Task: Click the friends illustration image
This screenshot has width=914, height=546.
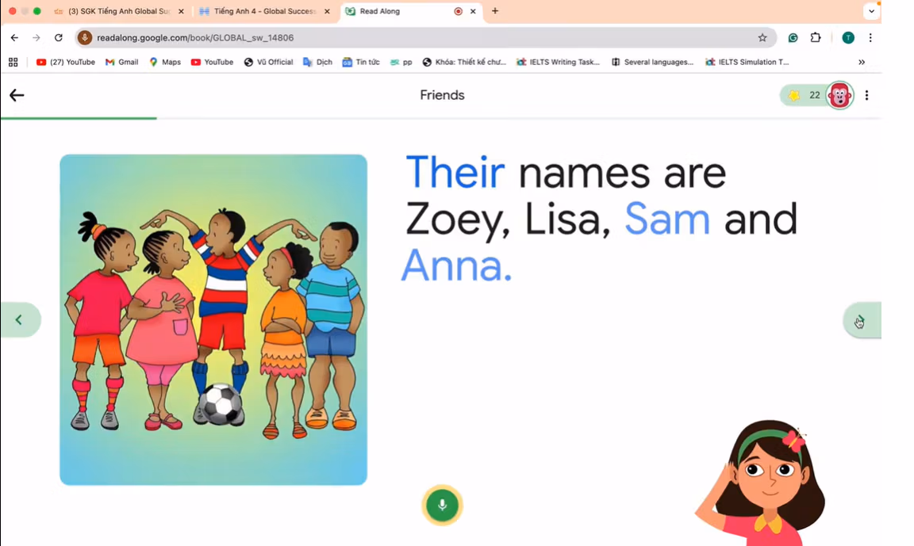Action: click(x=213, y=319)
